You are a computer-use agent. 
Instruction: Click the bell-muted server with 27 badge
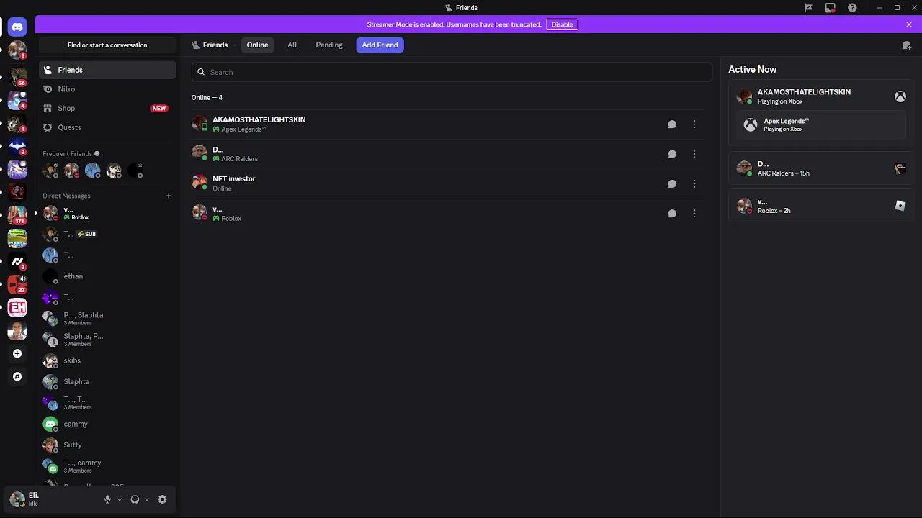tap(17, 284)
